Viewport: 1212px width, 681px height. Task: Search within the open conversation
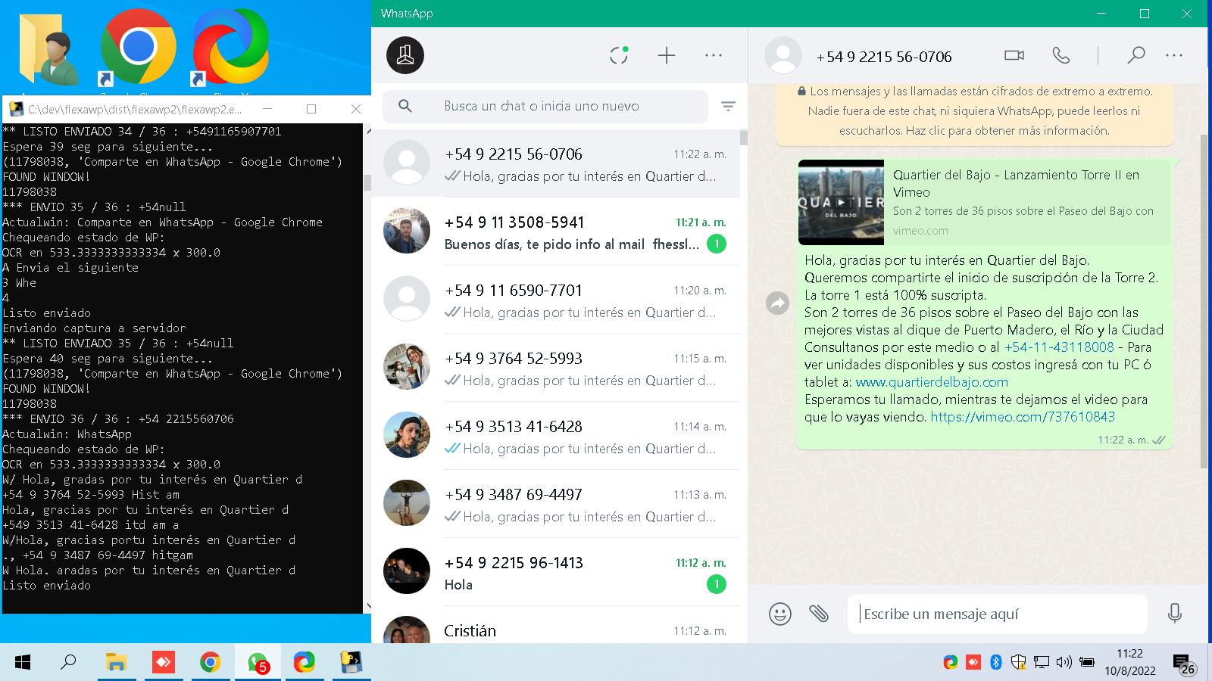tap(1135, 55)
